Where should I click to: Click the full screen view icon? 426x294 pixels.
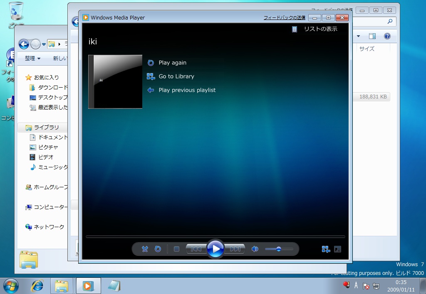(337, 249)
